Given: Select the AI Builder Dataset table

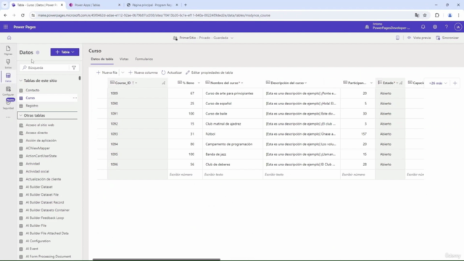Looking at the screenshot, I should coord(39,187).
